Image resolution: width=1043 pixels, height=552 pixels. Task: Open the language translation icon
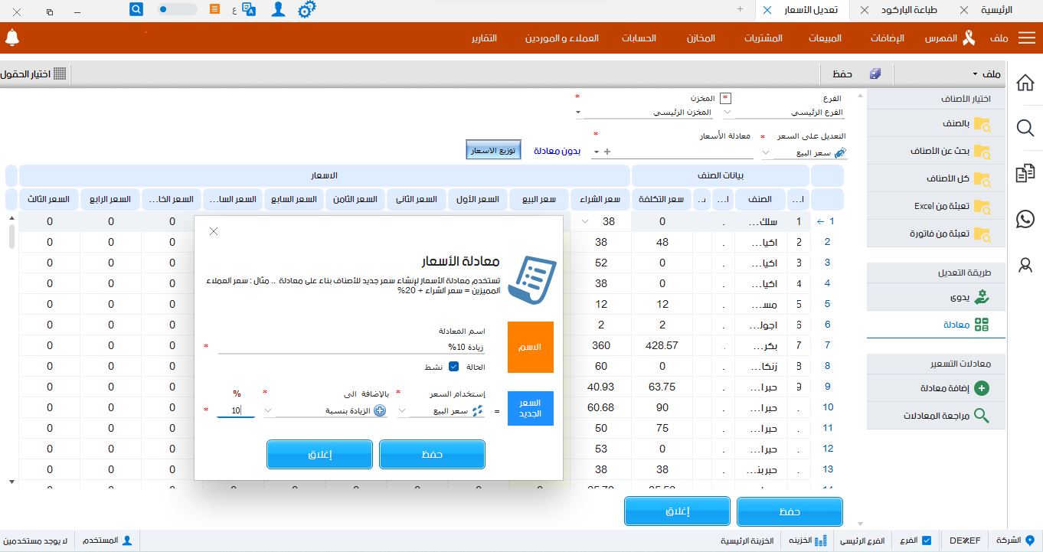(x=248, y=9)
